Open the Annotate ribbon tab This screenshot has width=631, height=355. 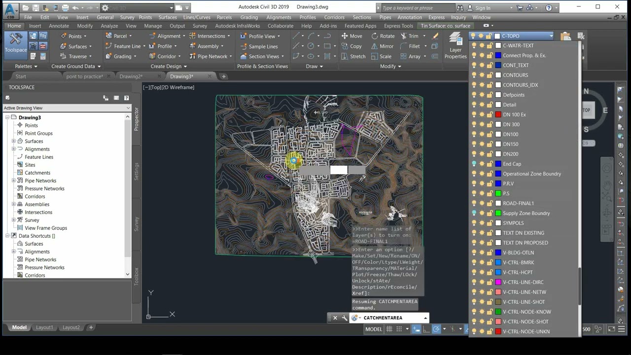[x=59, y=26]
